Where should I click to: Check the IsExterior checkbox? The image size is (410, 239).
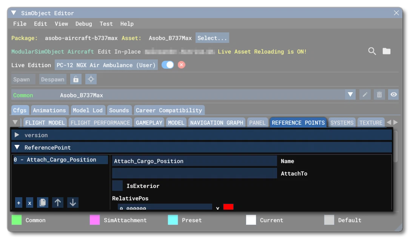(117, 186)
